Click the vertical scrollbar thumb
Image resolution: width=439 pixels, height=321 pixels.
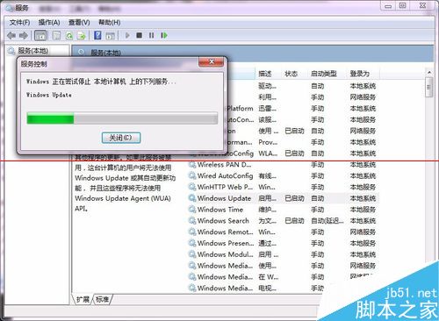[x=429, y=87]
